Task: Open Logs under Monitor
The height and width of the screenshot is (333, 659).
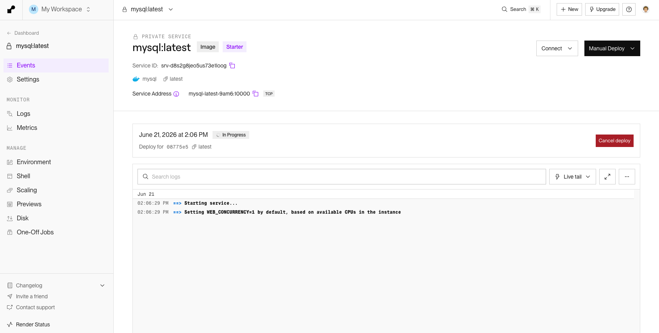Action: pos(56,114)
